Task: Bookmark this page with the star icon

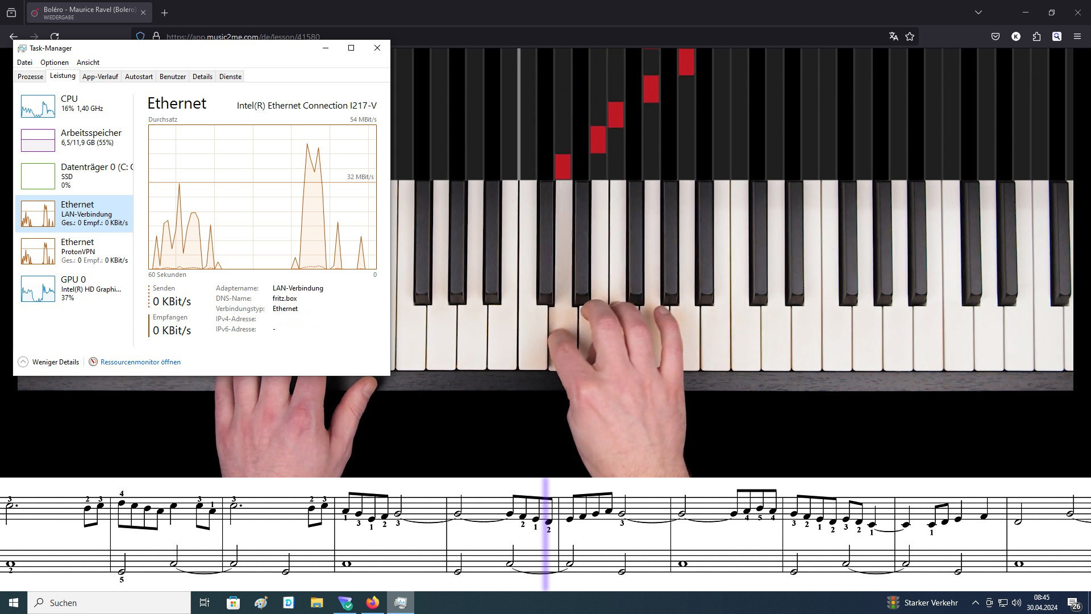Action: click(910, 36)
